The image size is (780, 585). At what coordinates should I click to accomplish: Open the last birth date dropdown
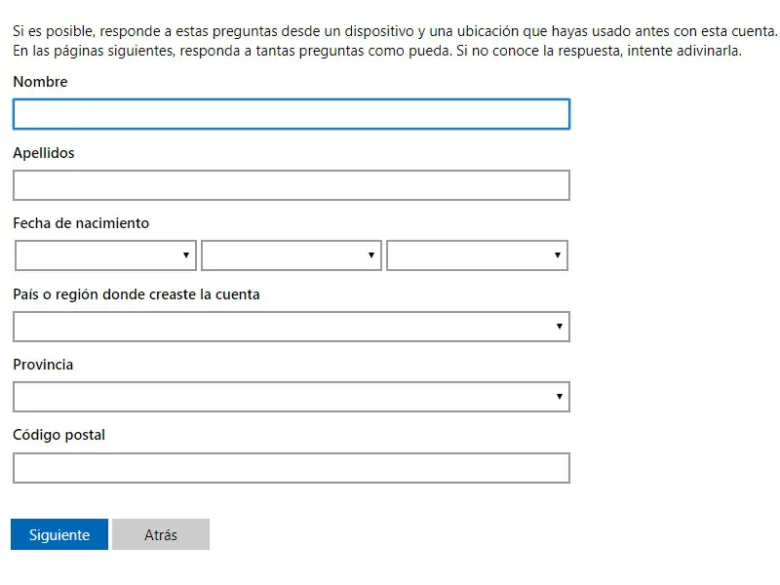point(477,255)
